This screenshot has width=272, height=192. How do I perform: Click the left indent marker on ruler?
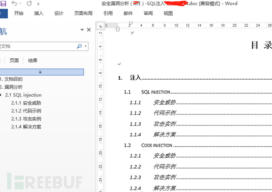click(117, 29)
